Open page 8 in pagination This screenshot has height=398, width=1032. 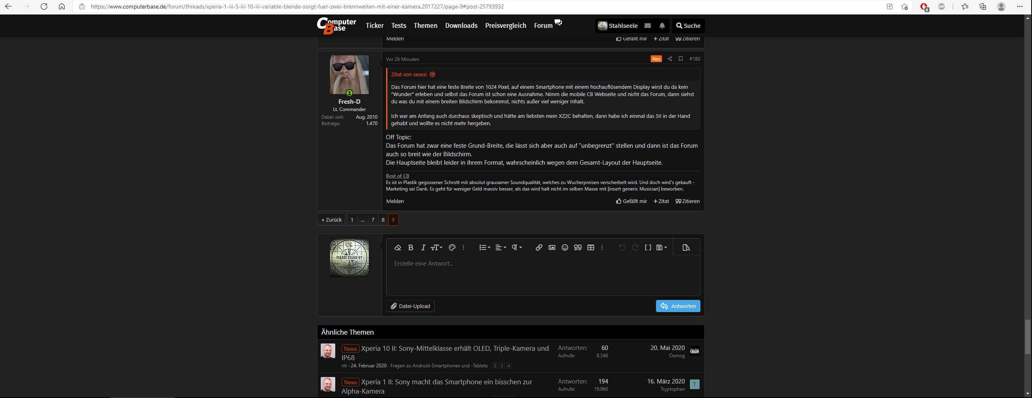click(383, 220)
